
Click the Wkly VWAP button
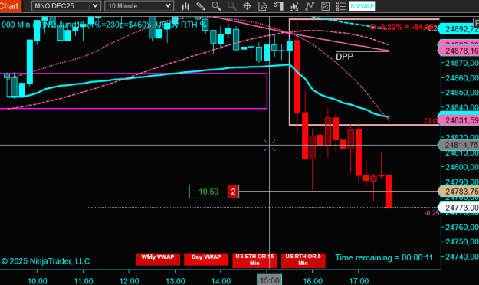coord(158,260)
